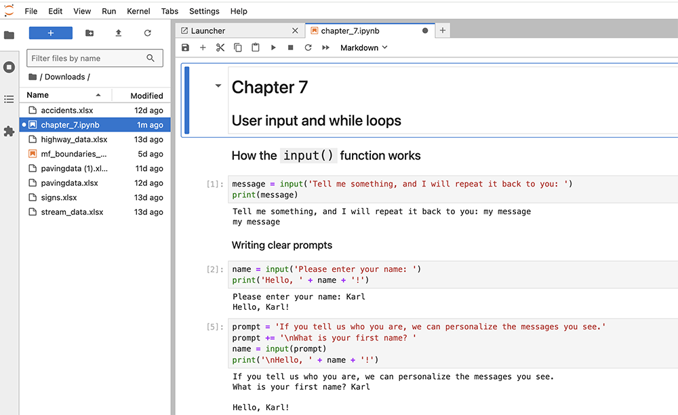Restart kernel and run all cells
Image resolution: width=678 pixels, height=415 pixels.
click(x=325, y=47)
